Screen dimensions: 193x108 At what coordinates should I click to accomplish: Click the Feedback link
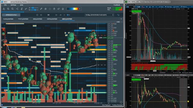[x=117, y=5]
